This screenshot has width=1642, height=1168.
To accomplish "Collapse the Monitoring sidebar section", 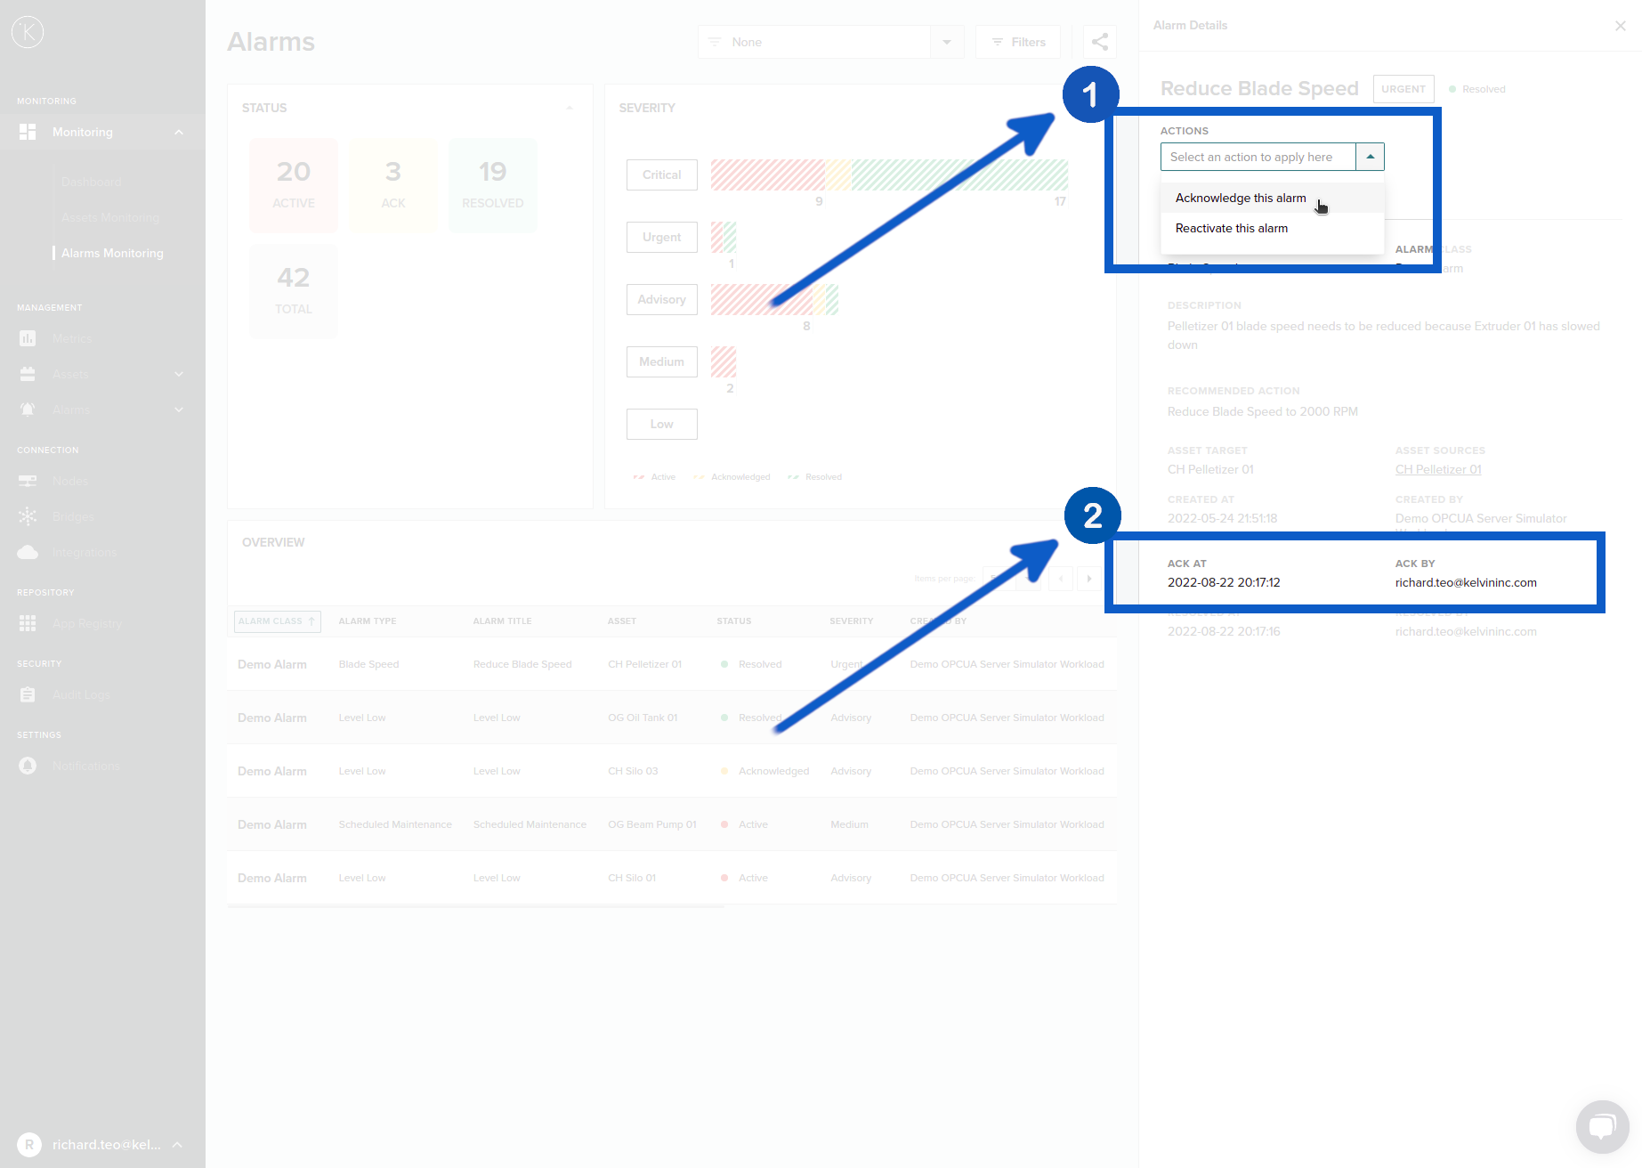I will [179, 133].
